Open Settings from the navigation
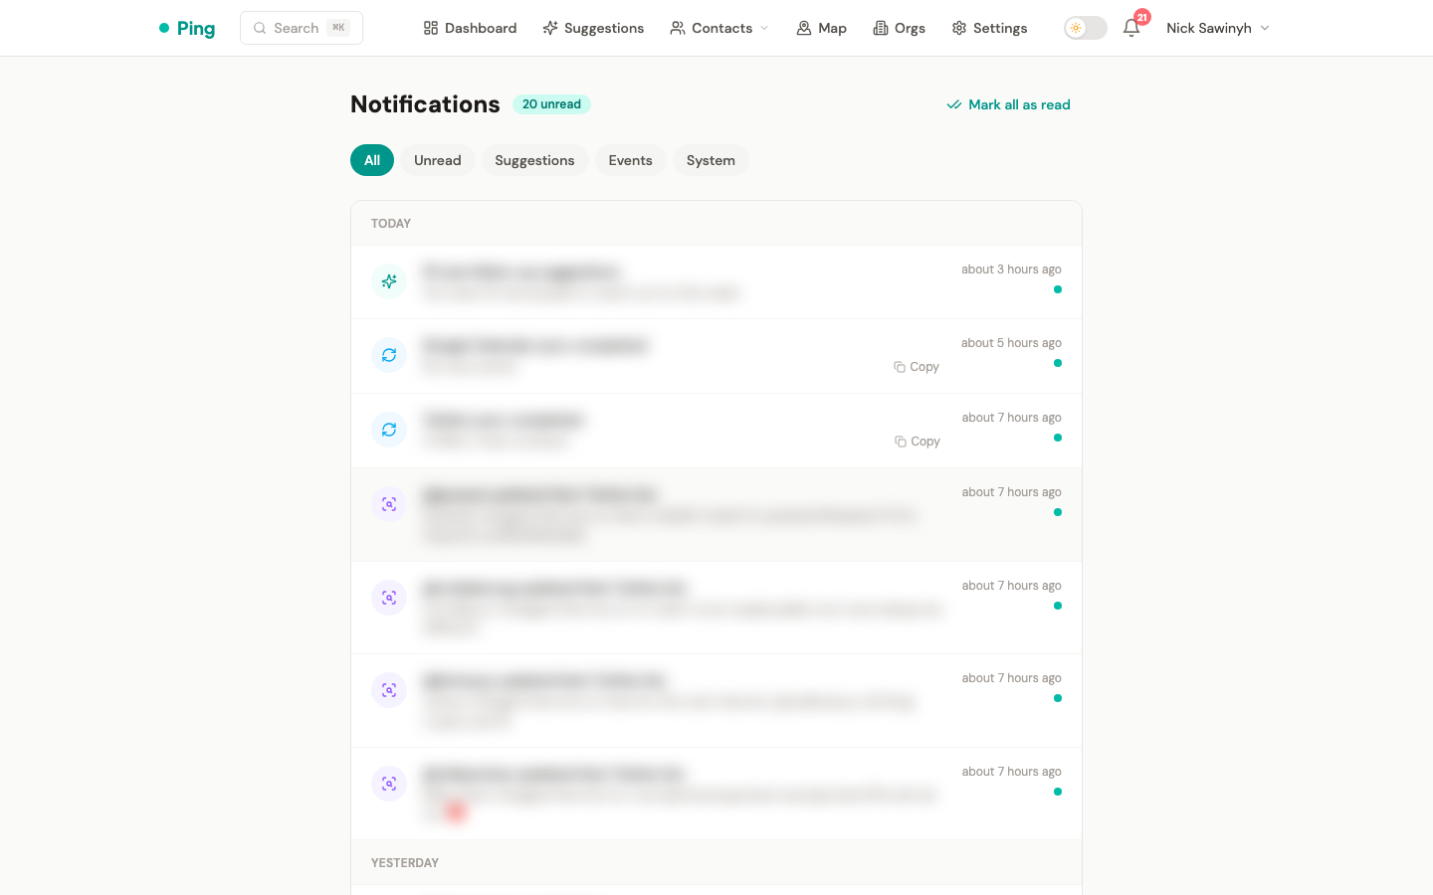The image size is (1433, 895). [x=989, y=28]
